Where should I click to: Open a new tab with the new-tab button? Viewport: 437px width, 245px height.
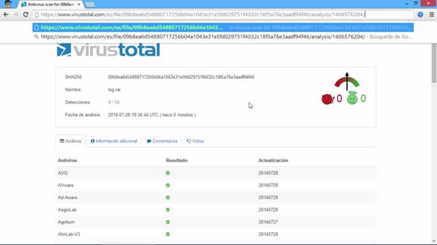pyautogui.click(x=90, y=4)
